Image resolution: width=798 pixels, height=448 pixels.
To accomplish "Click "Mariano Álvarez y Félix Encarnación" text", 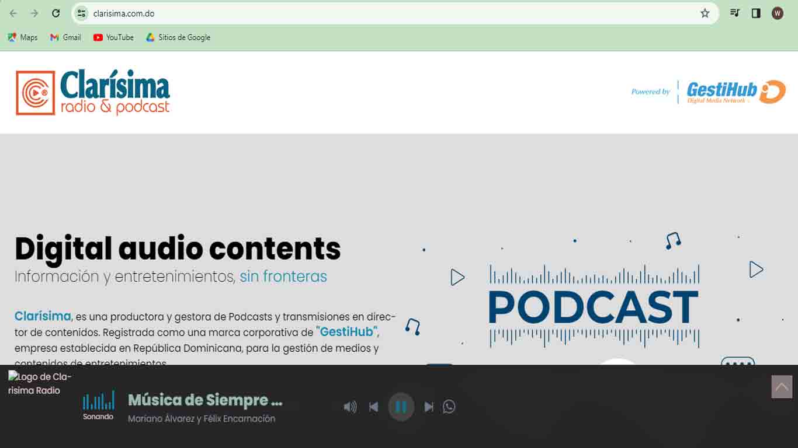I will point(202,419).
